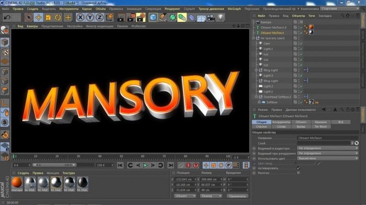Open the Объект coordinate mode dropdown
Viewport: 366px width, 205px height.
pyautogui.click(x=185, y=196)
